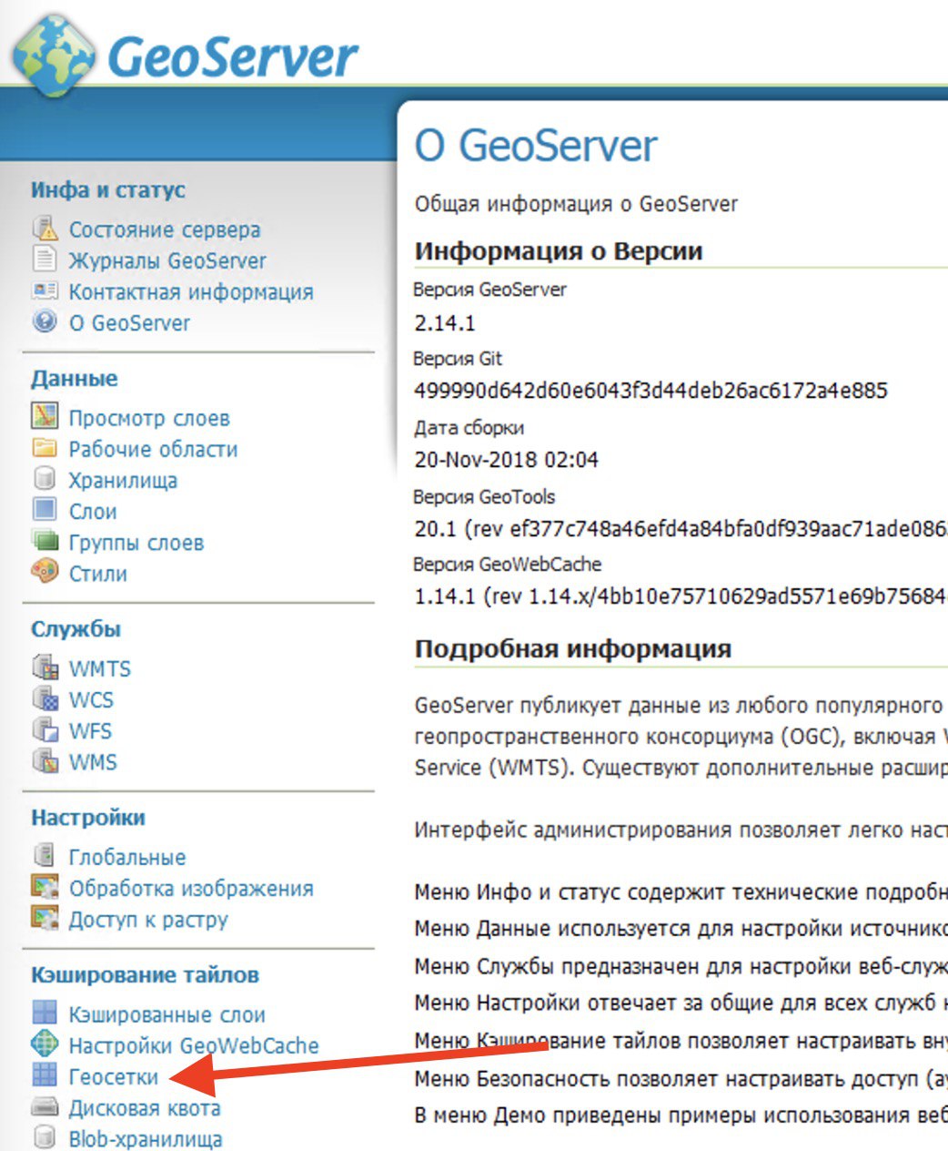The height and width of the screenshot is (1151, 948).
Task: Click the About GeoServer info icon
Action: click(45, 321)
